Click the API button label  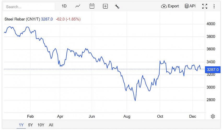point(192,6)
